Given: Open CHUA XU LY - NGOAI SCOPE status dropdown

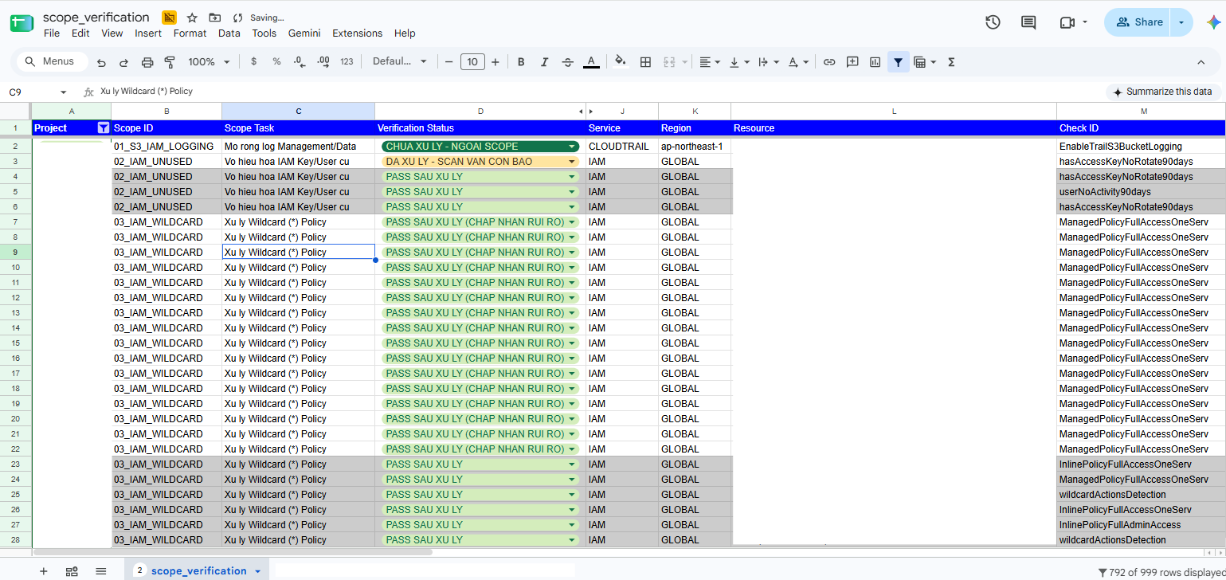Looking at the screenshot, I should 572,147.
